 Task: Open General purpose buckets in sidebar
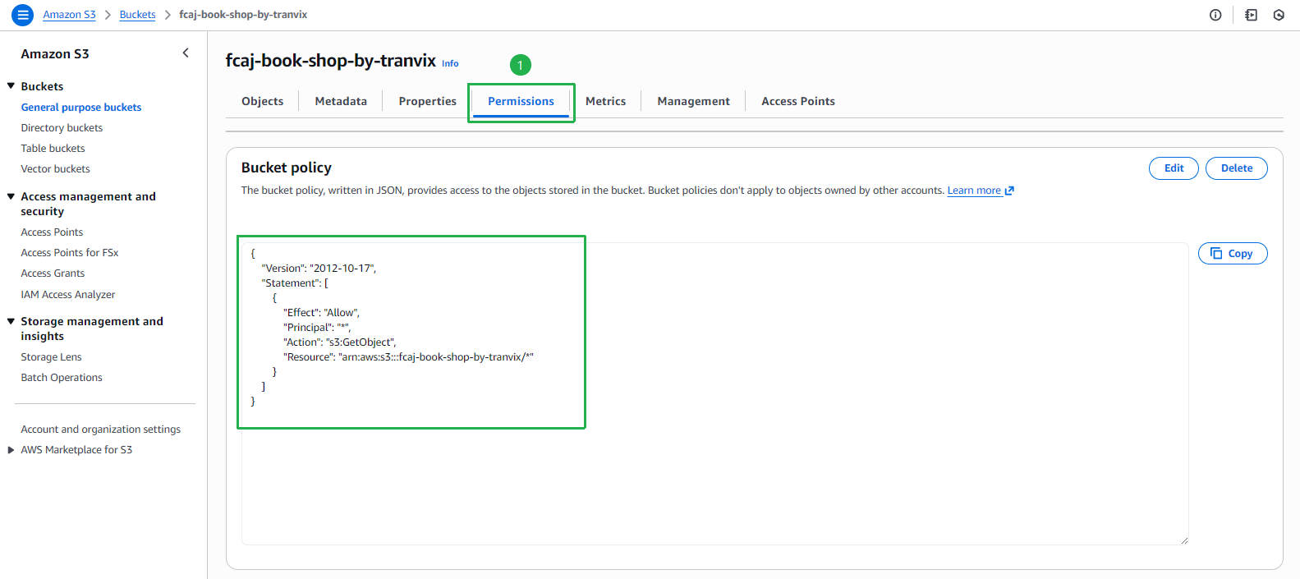(x=81, y=108)
